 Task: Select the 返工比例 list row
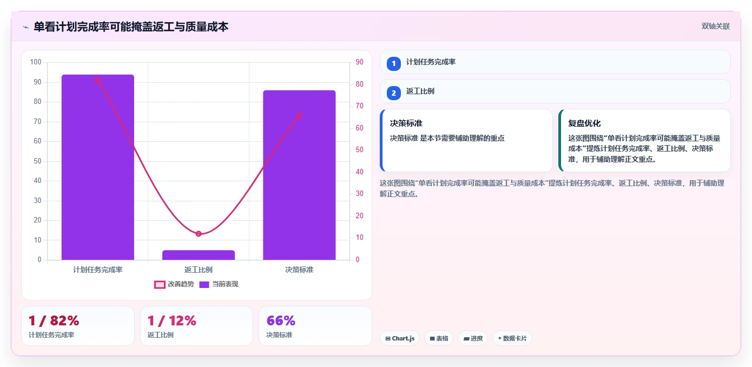tap(555, 91)
